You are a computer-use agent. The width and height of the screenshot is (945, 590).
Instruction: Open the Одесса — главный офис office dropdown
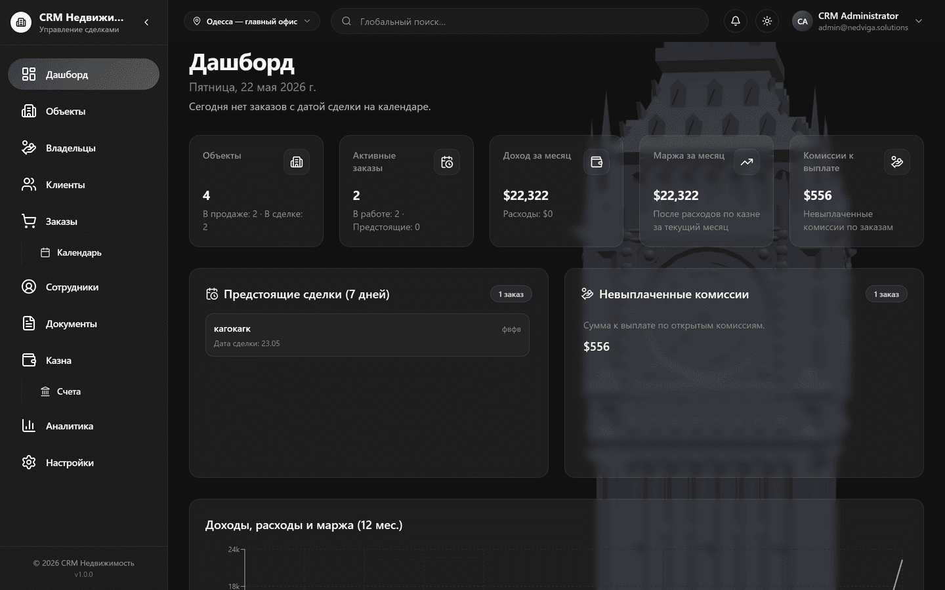[x=252, y=21]
